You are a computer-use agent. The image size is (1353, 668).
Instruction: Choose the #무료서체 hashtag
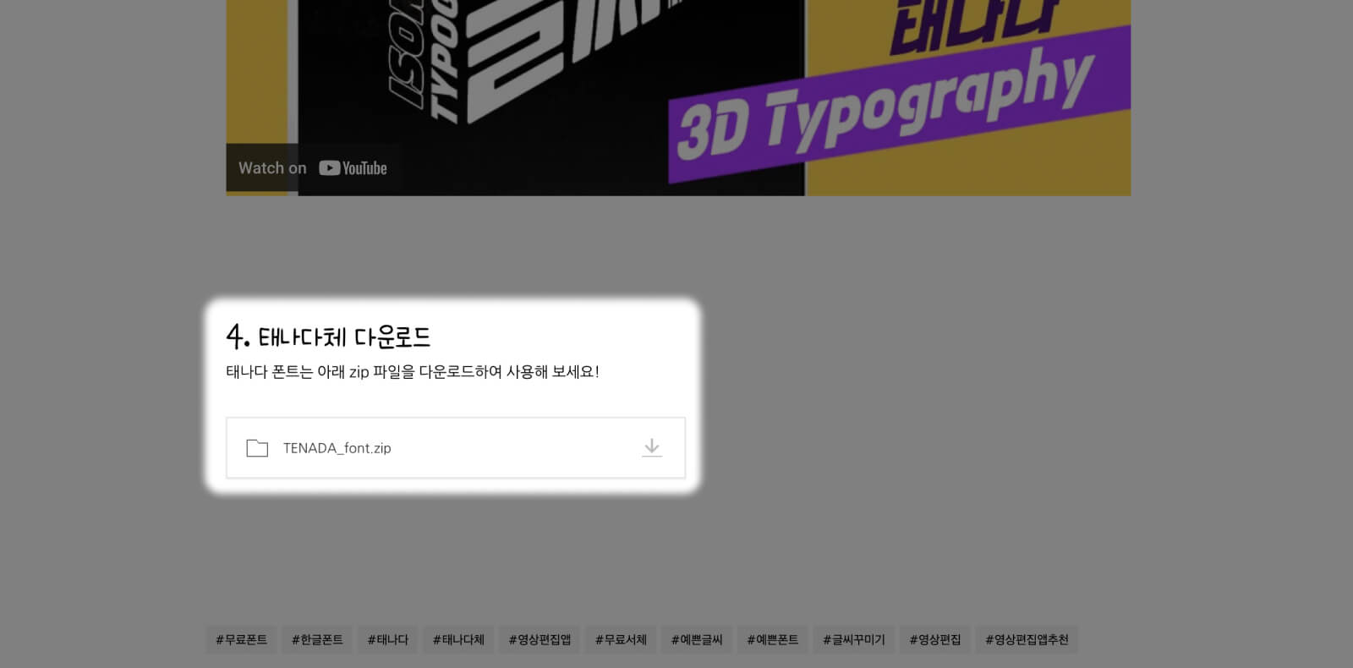tap(621, 639)
